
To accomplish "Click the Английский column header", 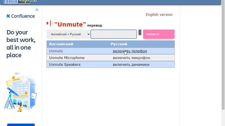I will coord(61,44).
